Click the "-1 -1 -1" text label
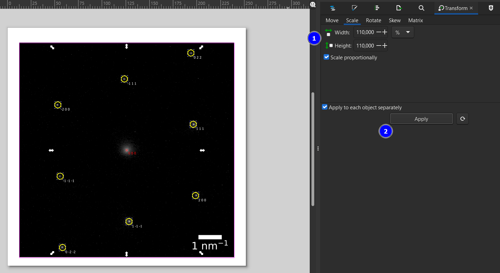 [69, 181]
